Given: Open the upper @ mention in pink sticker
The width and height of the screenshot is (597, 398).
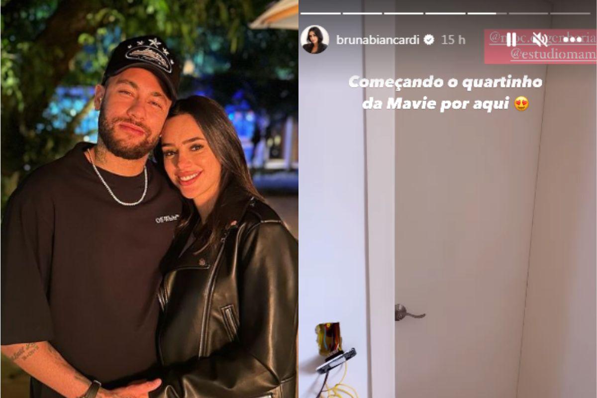Looking at the screenshot, I should click(x=542, y=38).
